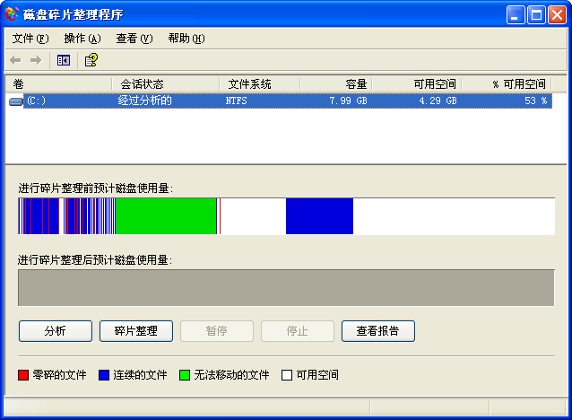The height and width of the screenshot is (420, 572).
Task: Click the 4.29 GB free space cell
Action: [x=438, y=101]
